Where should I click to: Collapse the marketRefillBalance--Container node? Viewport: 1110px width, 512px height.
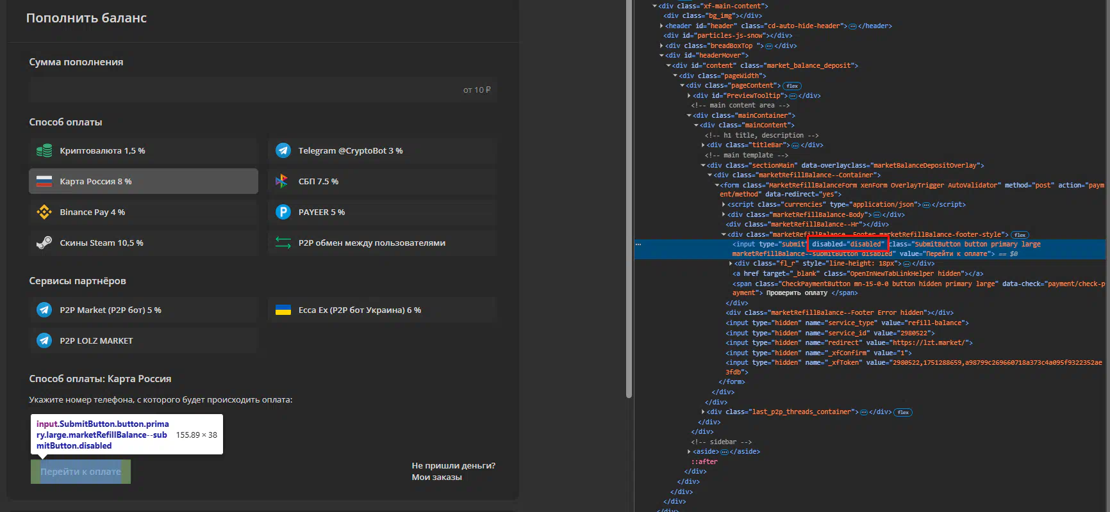pyautogui.click(x=710, y=175)
